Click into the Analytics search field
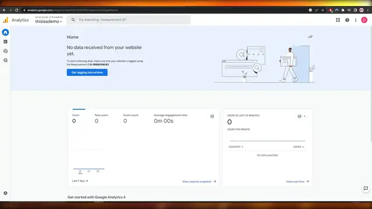 coord(128,20)
